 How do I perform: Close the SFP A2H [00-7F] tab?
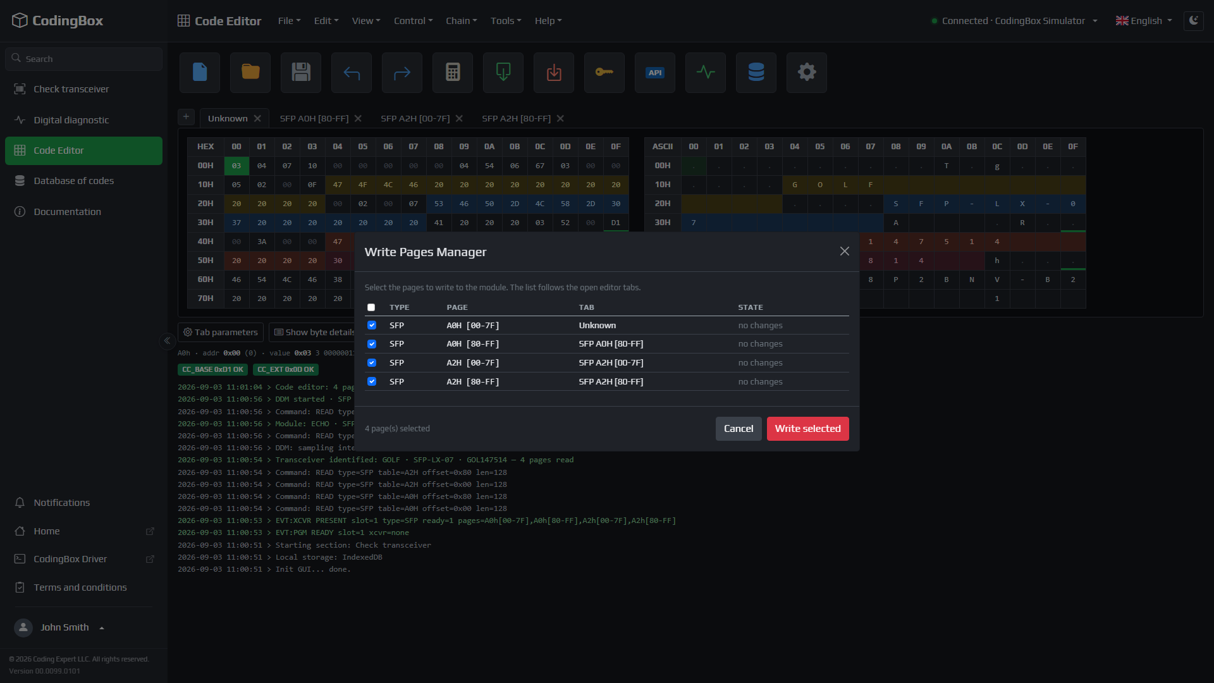[x=459, y=118]
